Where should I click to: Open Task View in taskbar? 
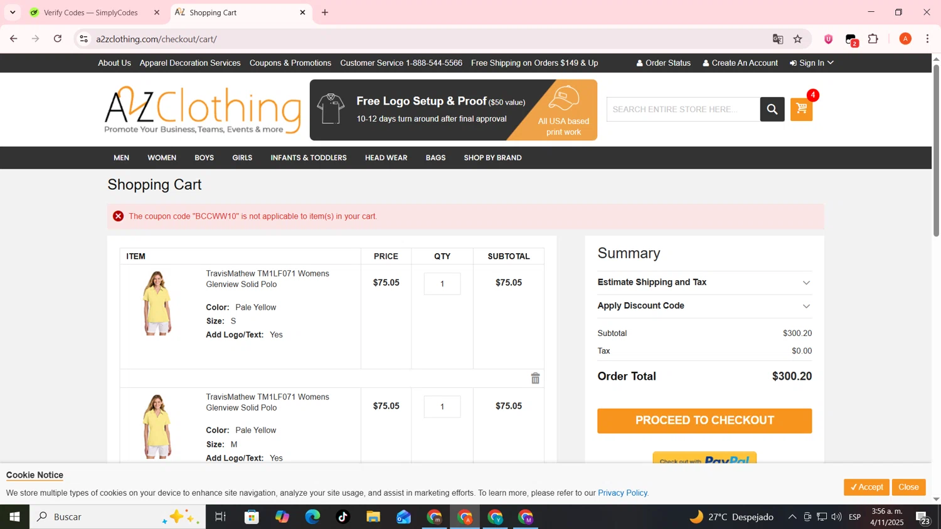[x=220, y=517]
